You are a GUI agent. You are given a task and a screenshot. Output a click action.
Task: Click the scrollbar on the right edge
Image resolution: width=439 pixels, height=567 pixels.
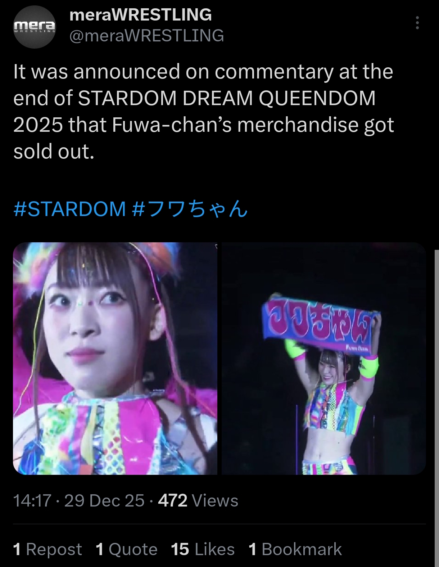tap(437, 407)
